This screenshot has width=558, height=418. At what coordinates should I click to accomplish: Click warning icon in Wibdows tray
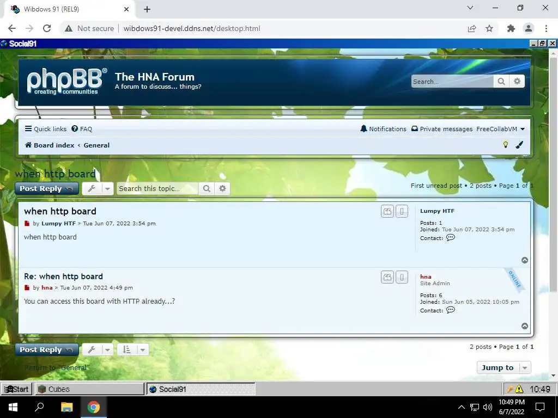pyautogui.click(x=519, y=389)
